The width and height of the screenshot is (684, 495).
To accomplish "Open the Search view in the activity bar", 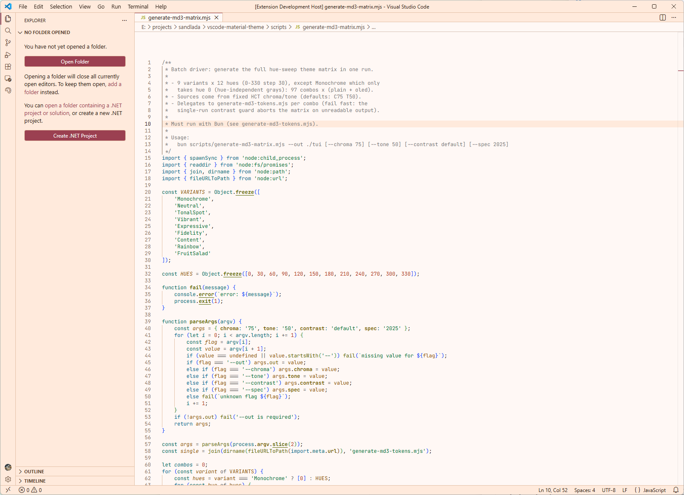I will click(x=8, y=31).
